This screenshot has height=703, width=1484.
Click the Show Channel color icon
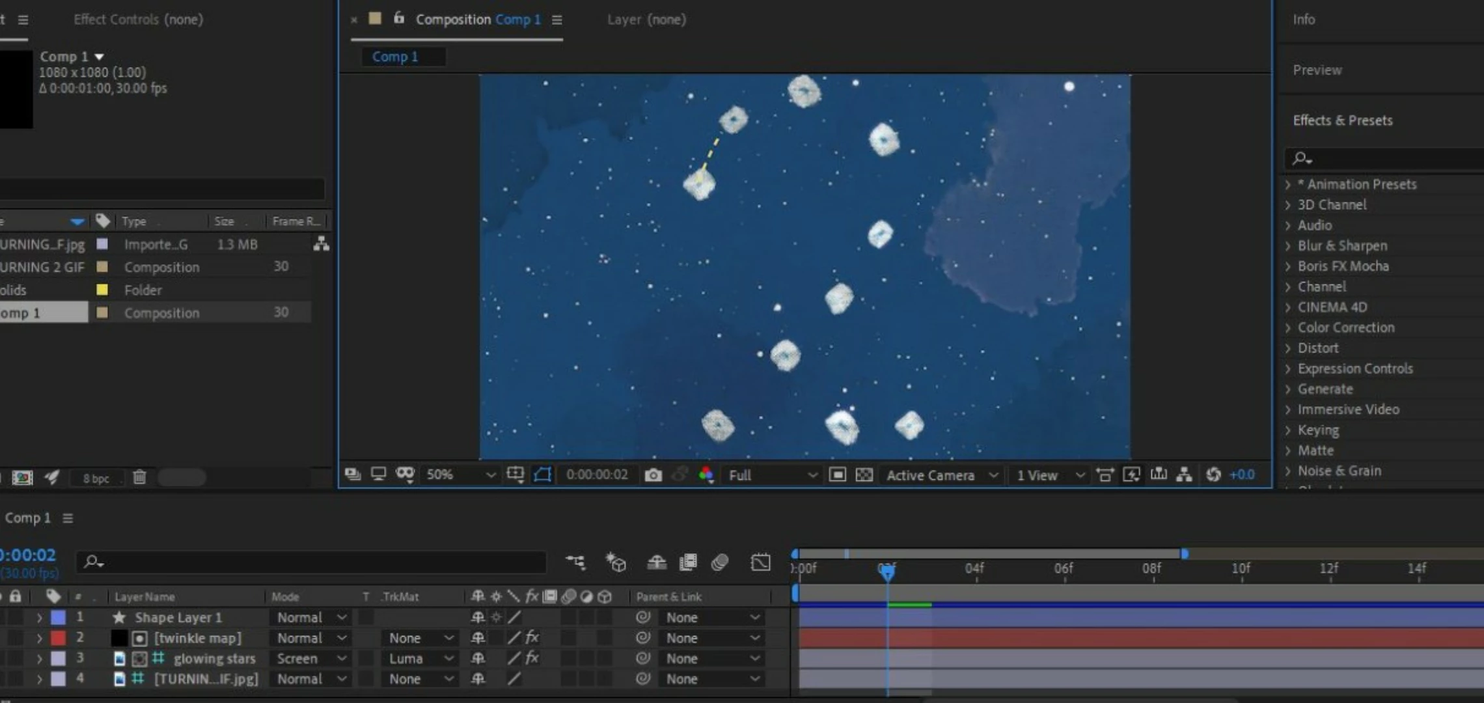click(706, 475)
